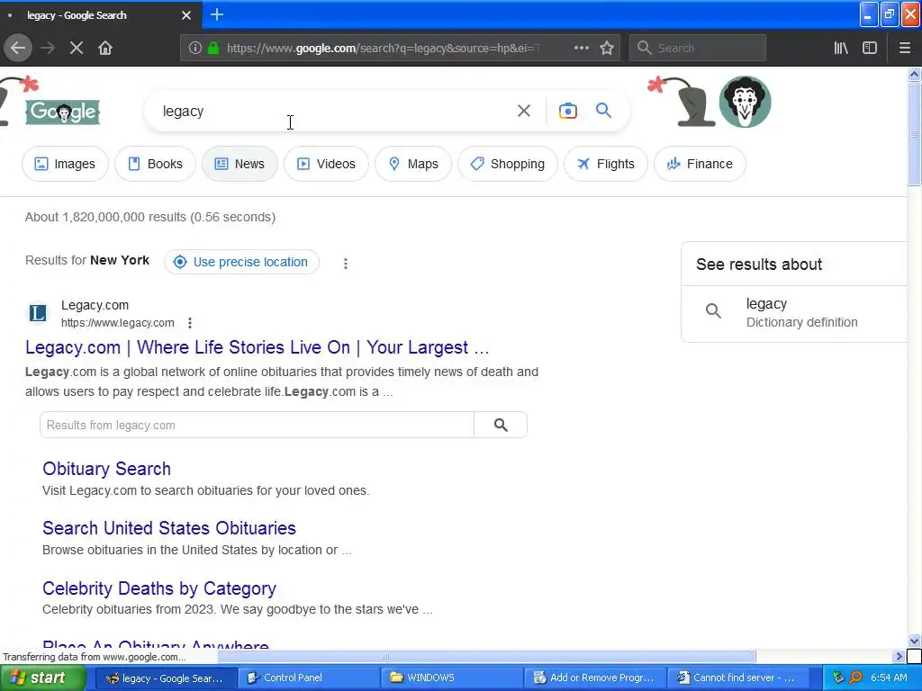This screenshot has height=691, width=922.
Task: Search by image using the camera icon
Action: point(567,111)
